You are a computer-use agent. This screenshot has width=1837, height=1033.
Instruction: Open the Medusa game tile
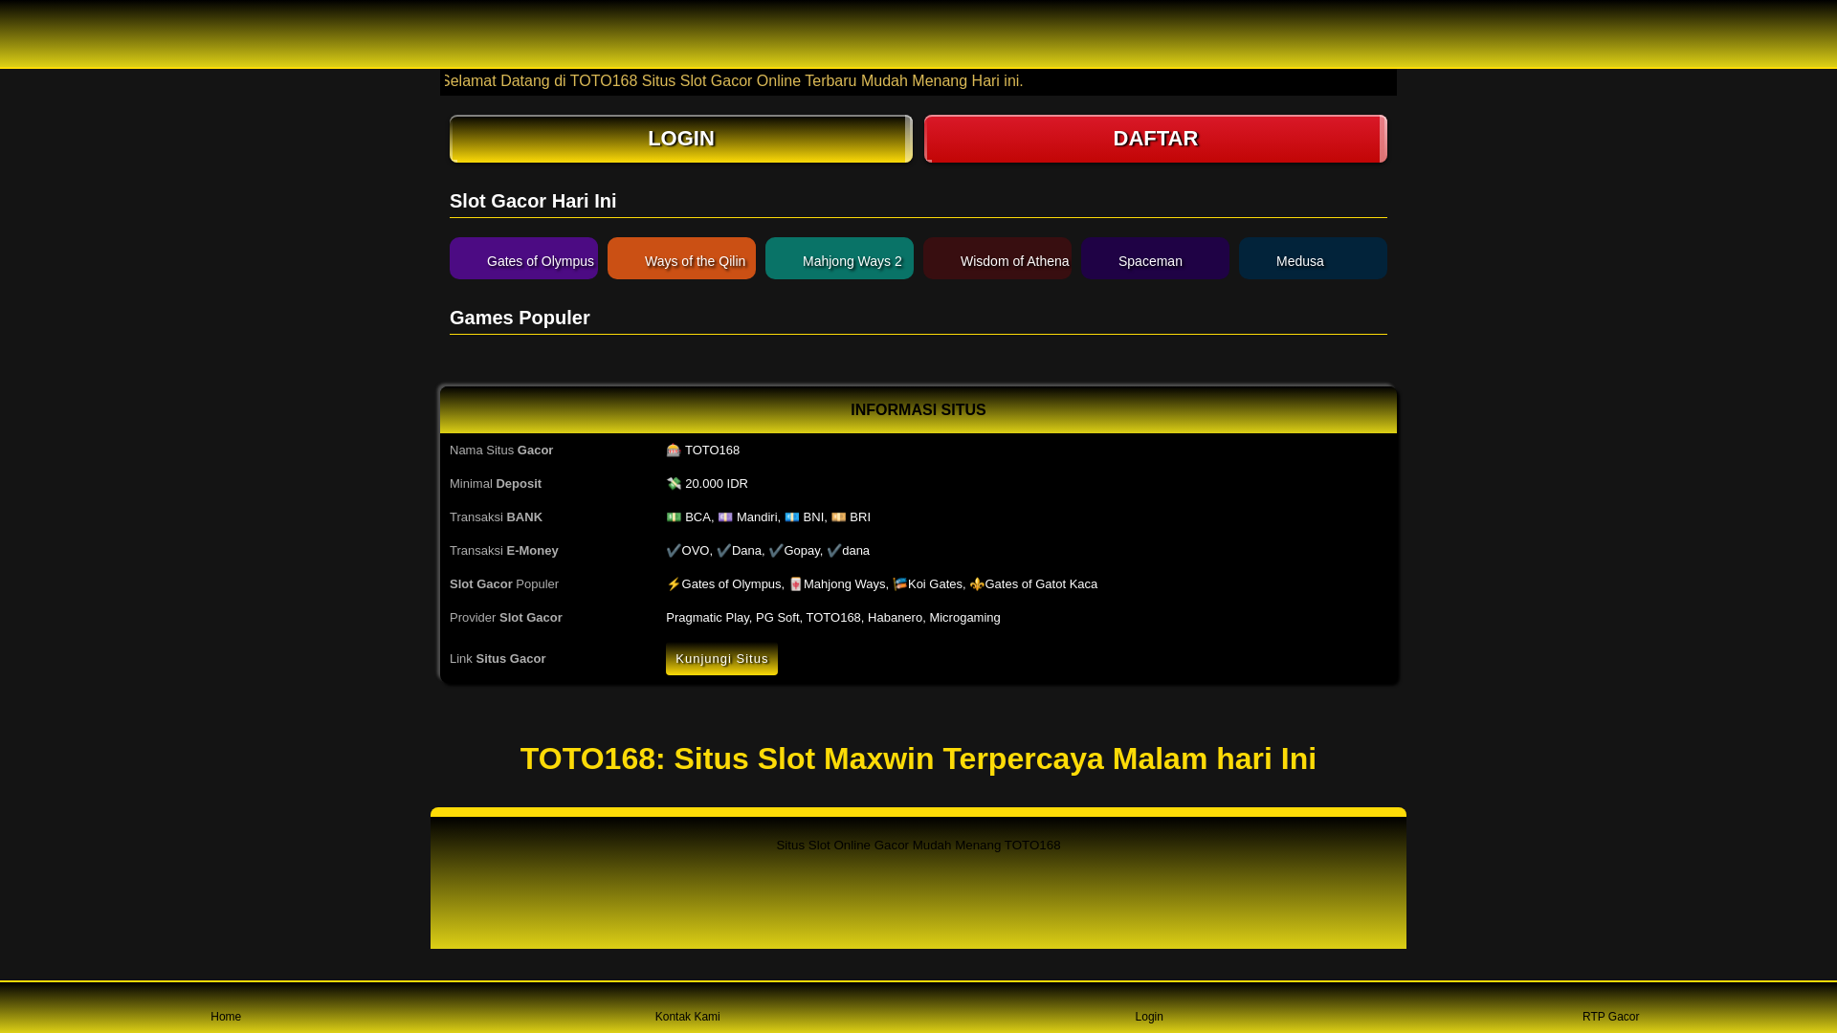pyautogui.click(x=1313, y=258)
